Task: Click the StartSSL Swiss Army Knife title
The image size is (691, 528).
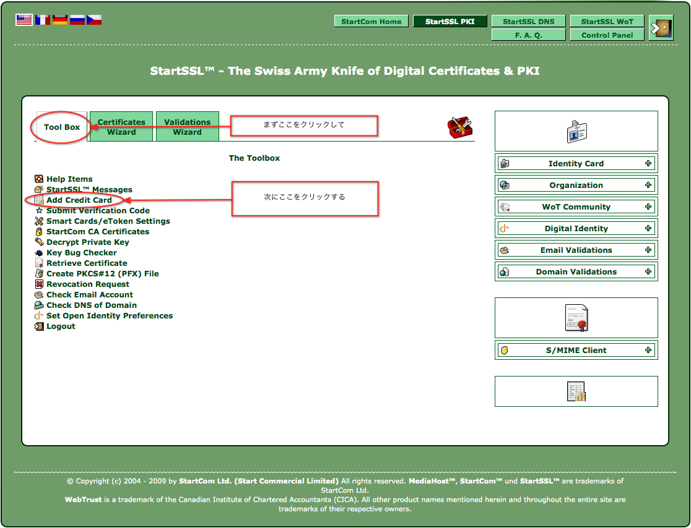Action: coord(345,71)
